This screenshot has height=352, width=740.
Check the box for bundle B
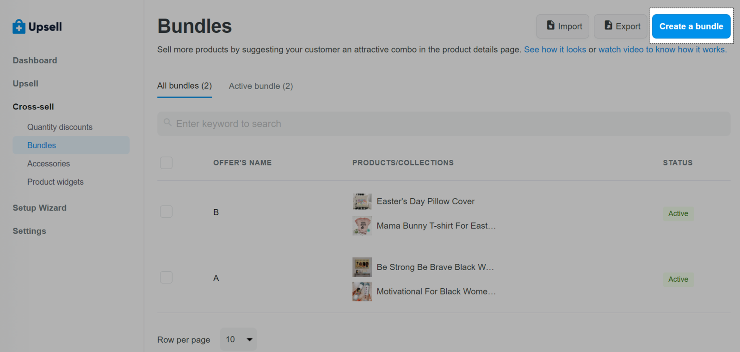click(166, 212)
